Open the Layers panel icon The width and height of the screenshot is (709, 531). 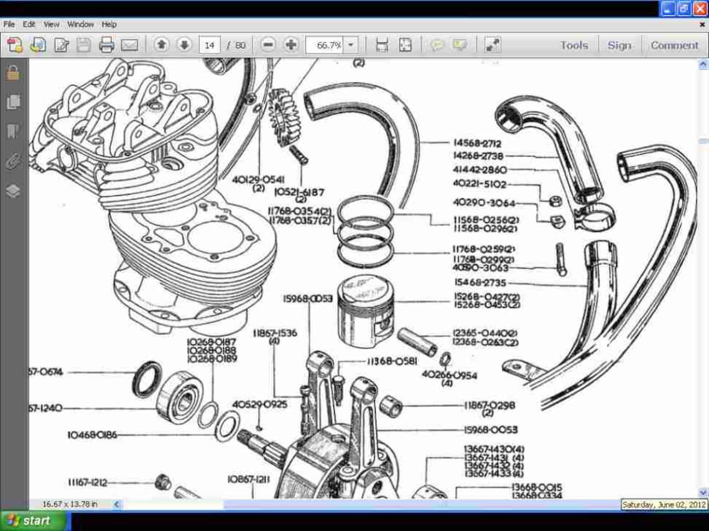[13, 192]
